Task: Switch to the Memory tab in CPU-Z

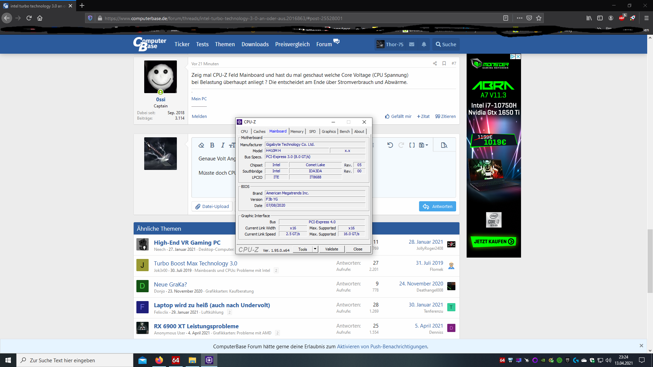Action: [297, 132]
